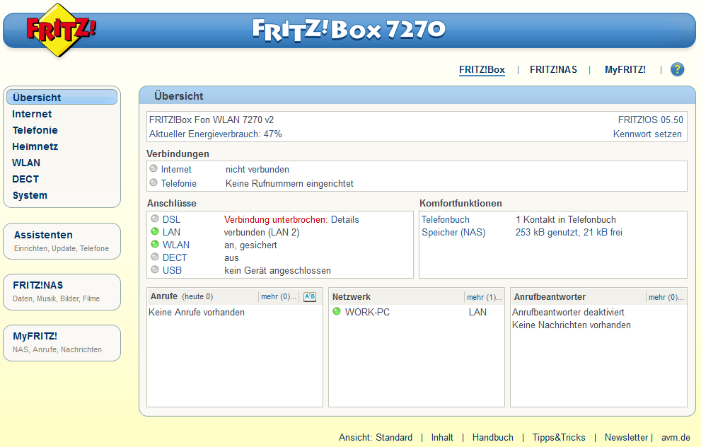Click Kennwort setzen link

(647, 134)
